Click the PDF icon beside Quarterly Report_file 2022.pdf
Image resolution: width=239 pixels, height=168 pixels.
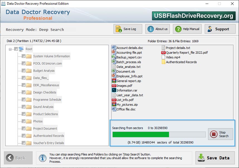tap(163, 53)
